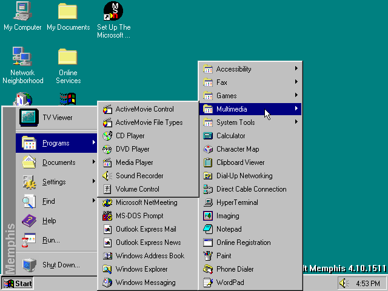Click the "Fax" label text
Viewport: 388px width, 291px height.
[222, 82]
